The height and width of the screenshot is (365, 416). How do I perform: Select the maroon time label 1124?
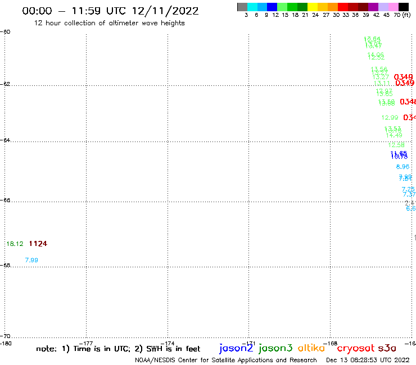[38, 244]
